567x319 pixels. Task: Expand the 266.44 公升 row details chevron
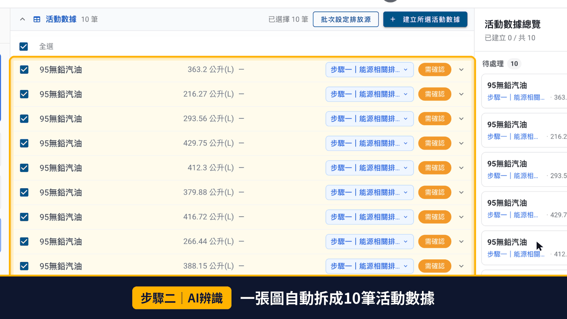tap(461, 241)
